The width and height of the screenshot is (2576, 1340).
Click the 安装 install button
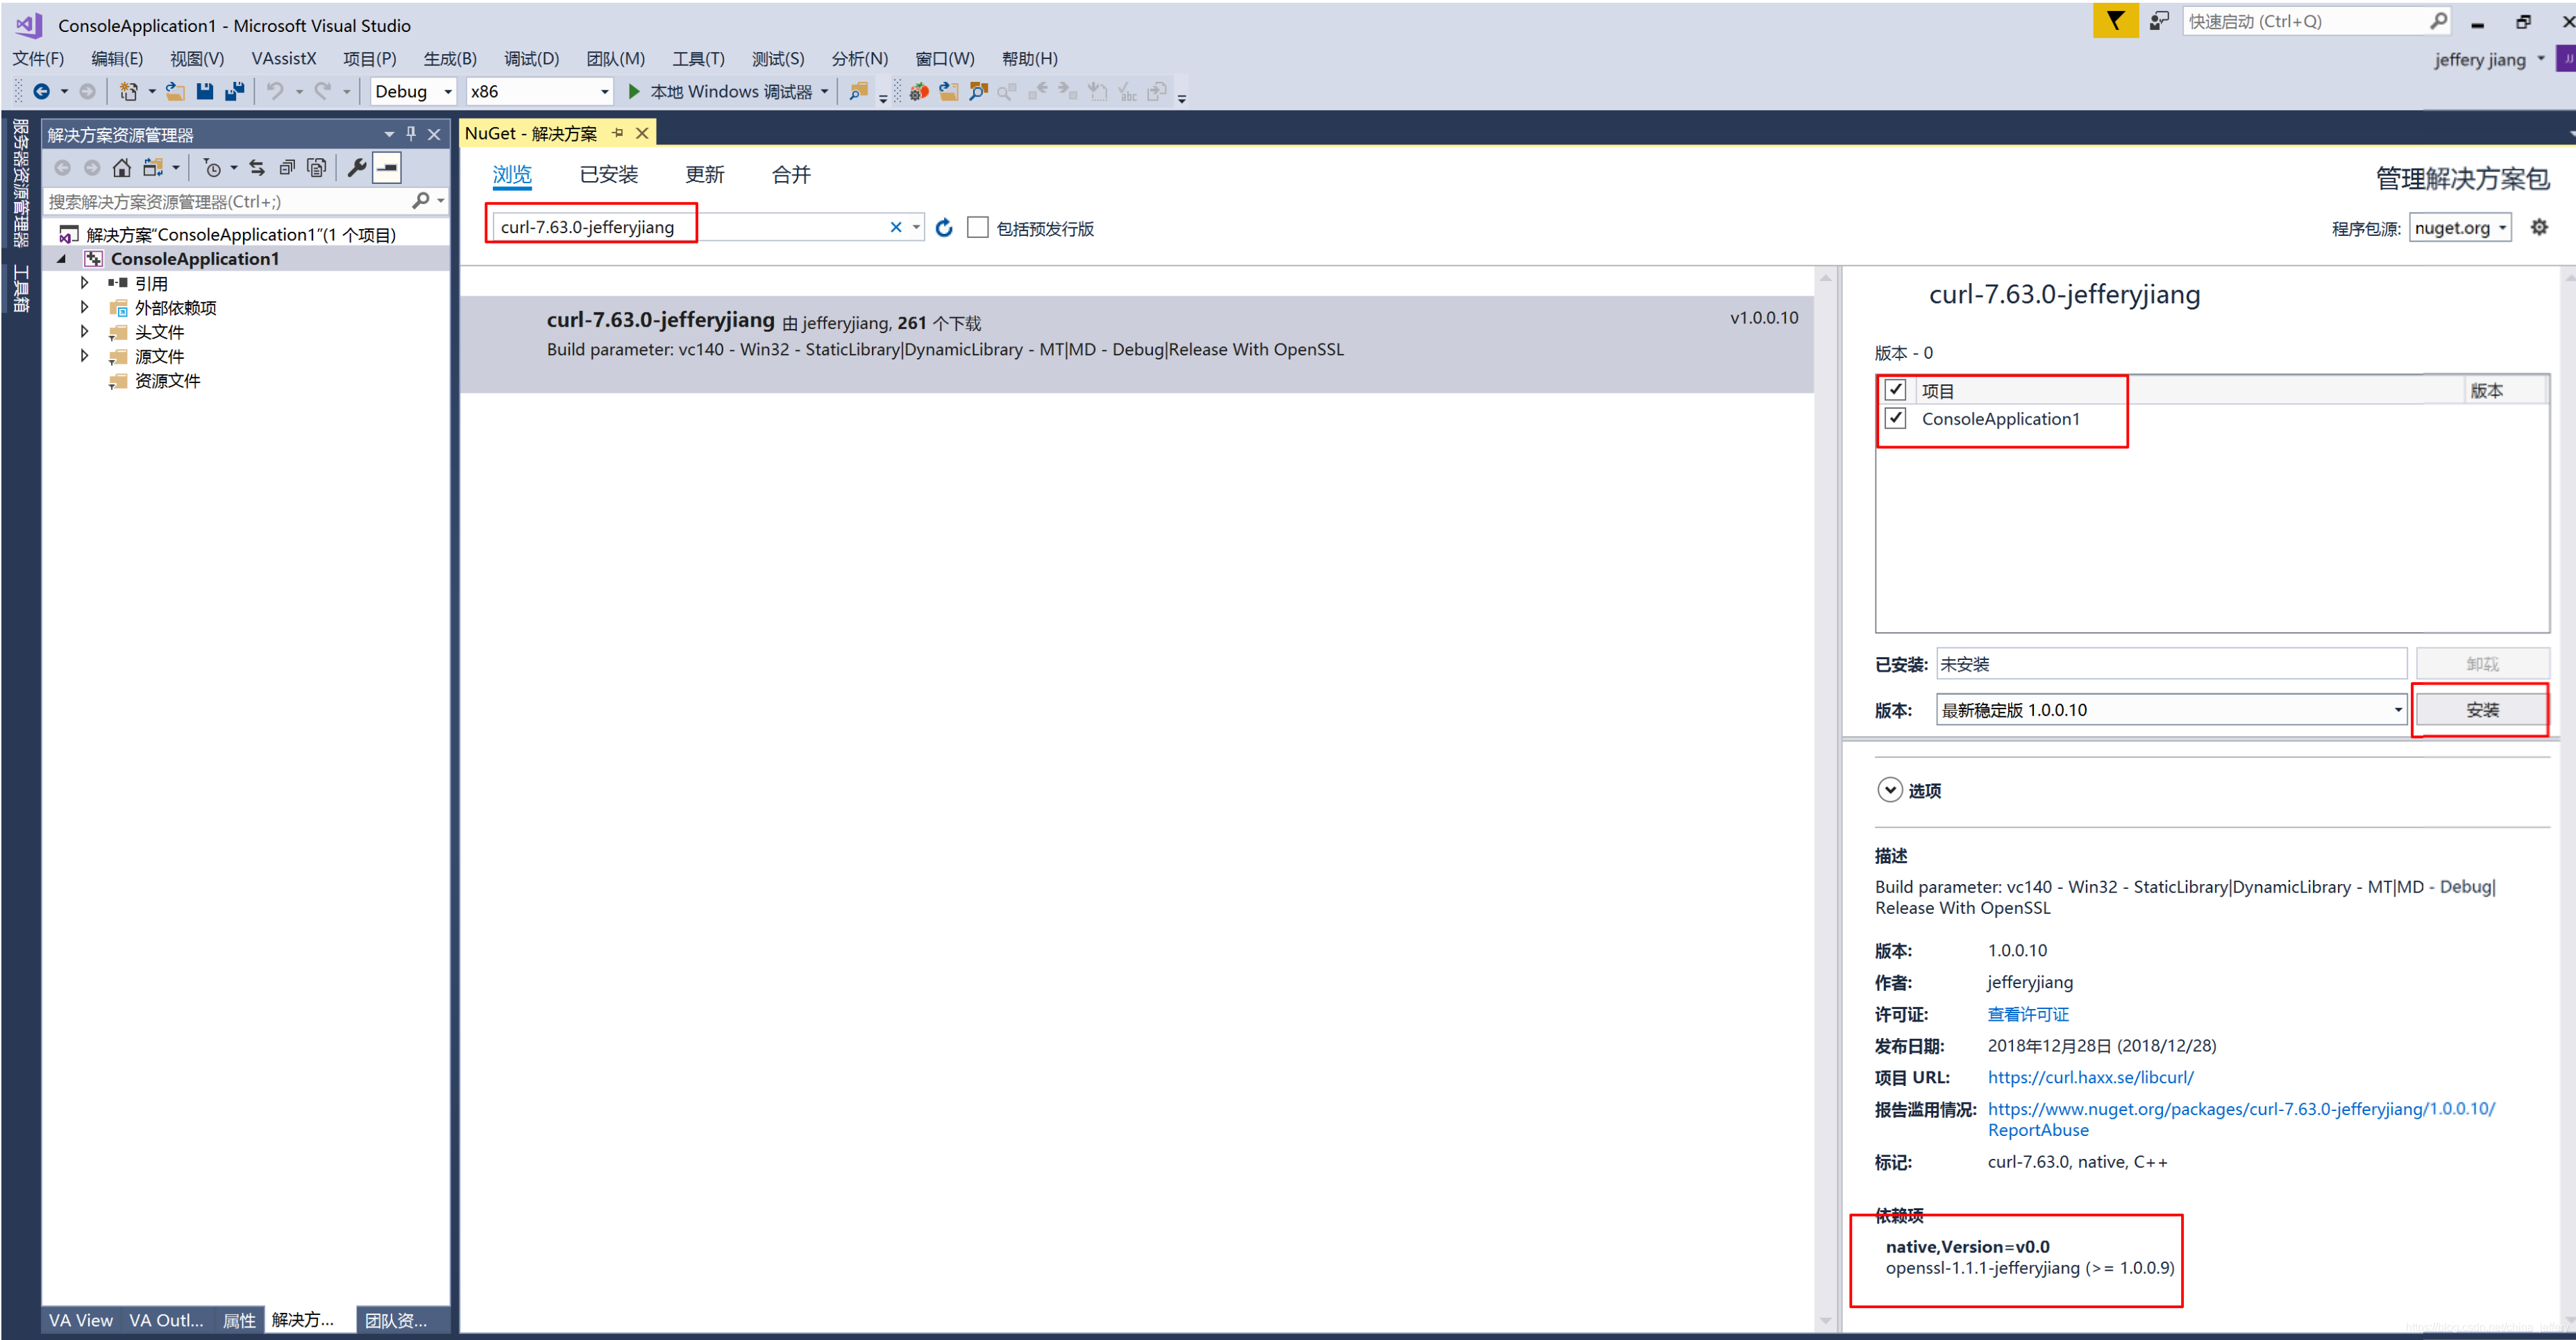(x=2481, y=710)
